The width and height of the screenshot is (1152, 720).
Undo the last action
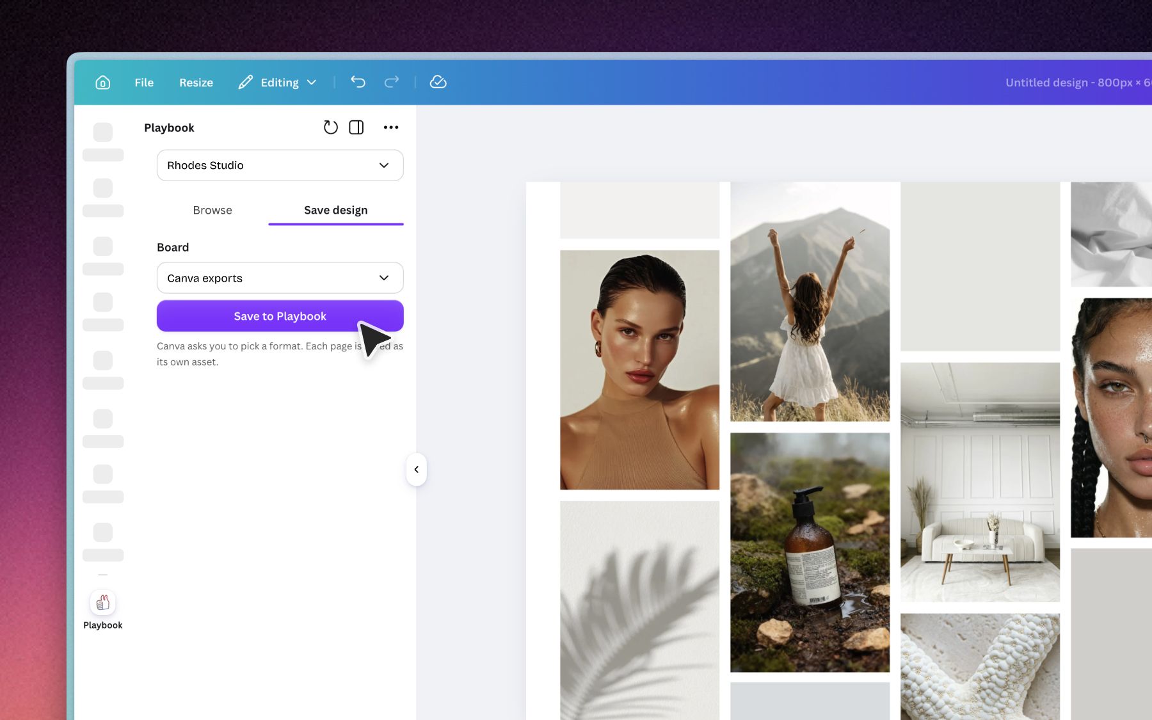click(358, 82)
